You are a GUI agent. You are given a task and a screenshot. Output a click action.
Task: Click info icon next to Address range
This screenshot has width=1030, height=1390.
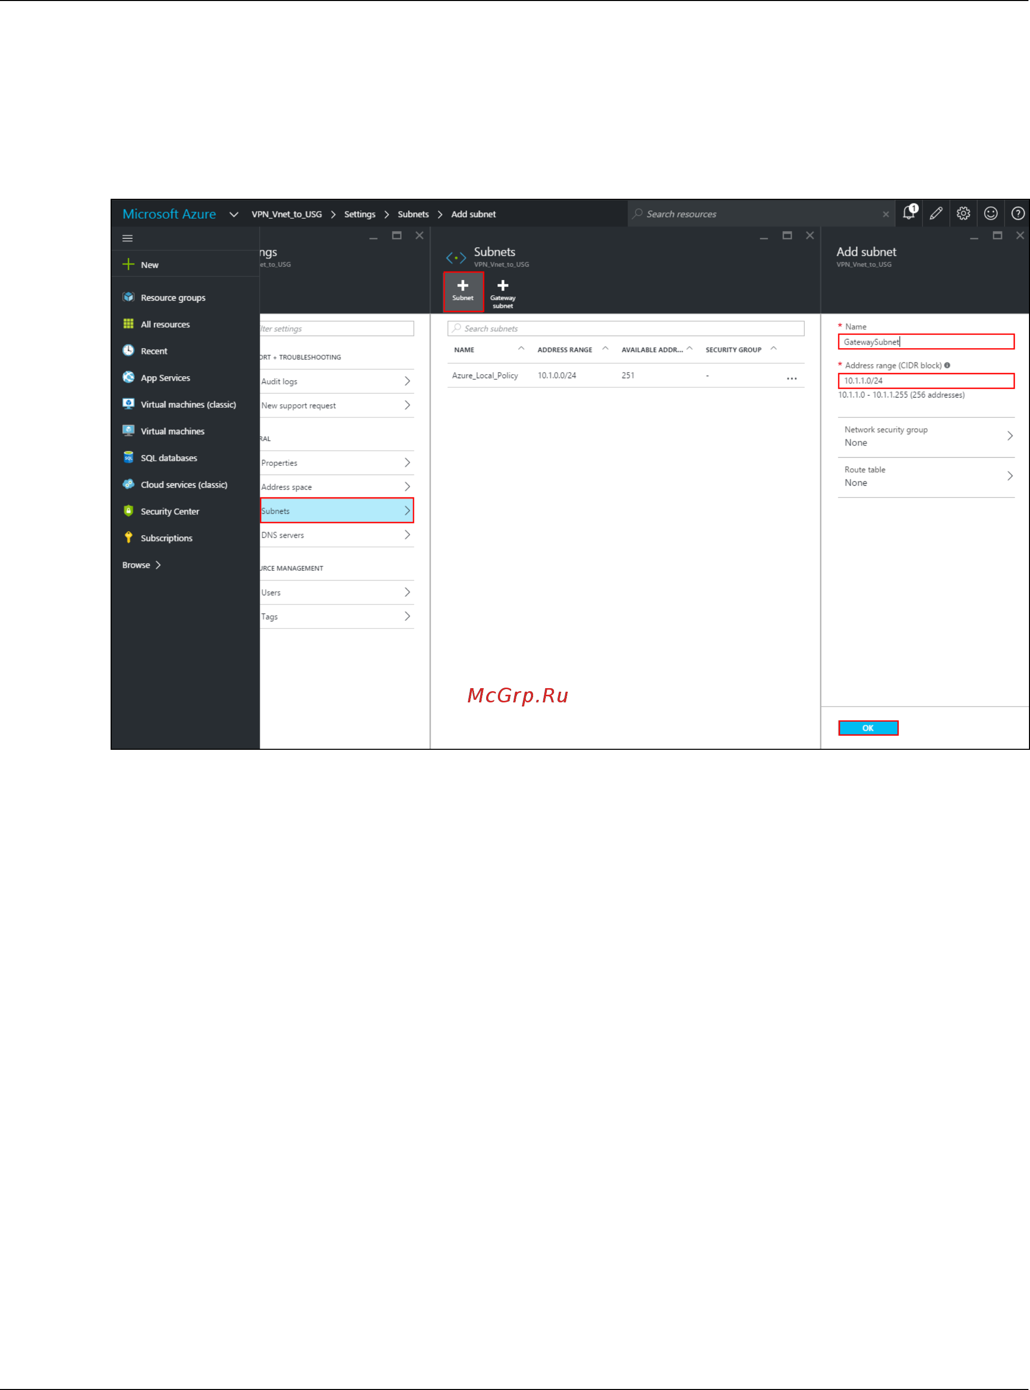pos(948,365)
